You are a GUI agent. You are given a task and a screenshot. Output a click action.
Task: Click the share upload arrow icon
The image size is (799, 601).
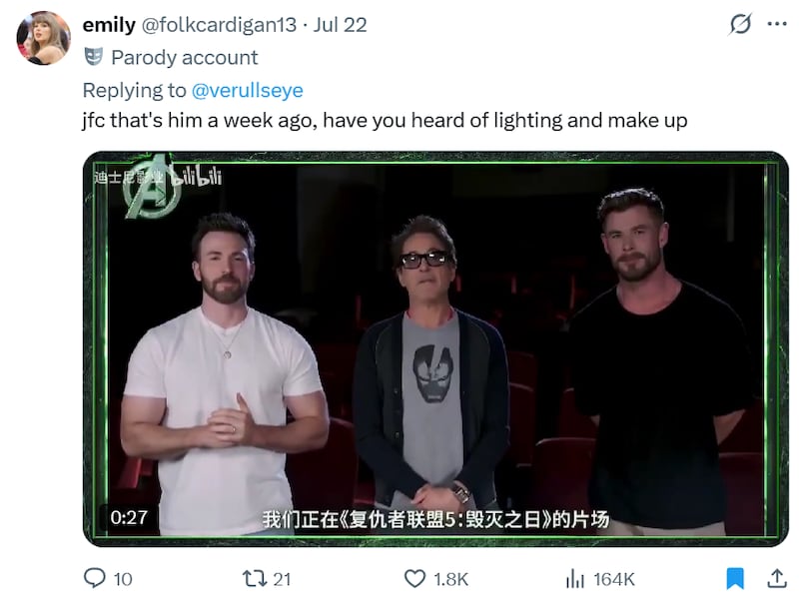[x=777, y=578]
